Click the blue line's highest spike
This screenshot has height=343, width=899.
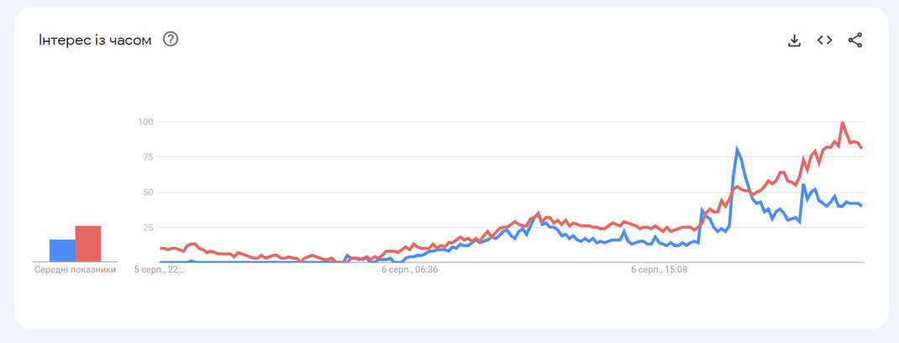[x=737, y=150]
